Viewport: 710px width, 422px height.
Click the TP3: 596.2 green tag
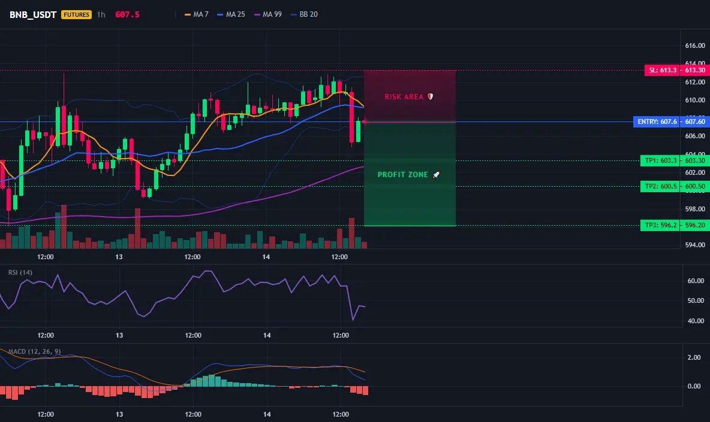660,225
